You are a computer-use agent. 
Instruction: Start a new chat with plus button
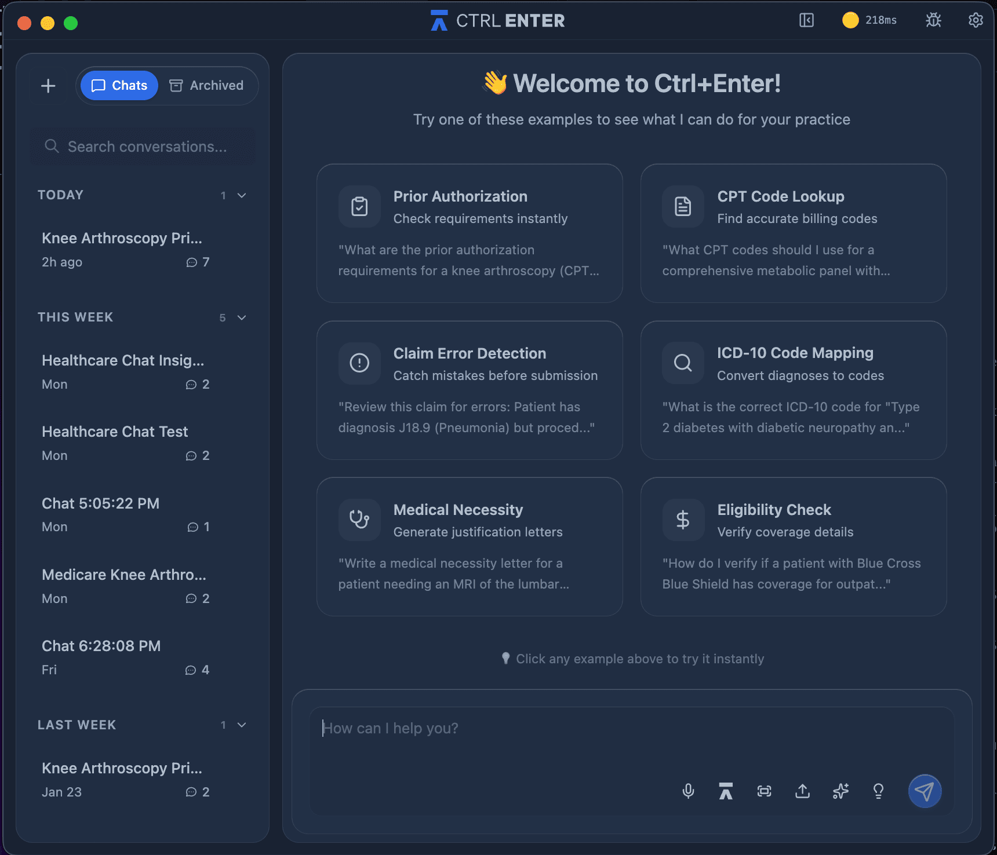click(x=48, y=86)
